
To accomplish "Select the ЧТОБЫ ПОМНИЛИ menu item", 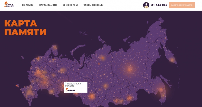I will (93, 5).
